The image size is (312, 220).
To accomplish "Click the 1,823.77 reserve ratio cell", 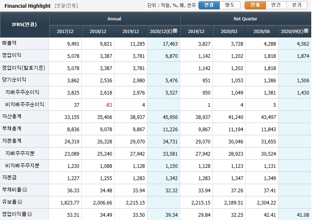I will click(65, 202).
